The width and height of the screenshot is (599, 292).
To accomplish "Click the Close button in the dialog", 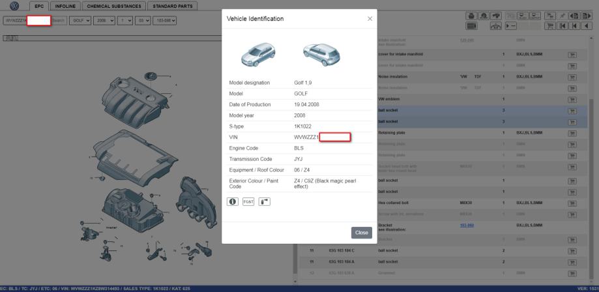I will click(361, 233).
